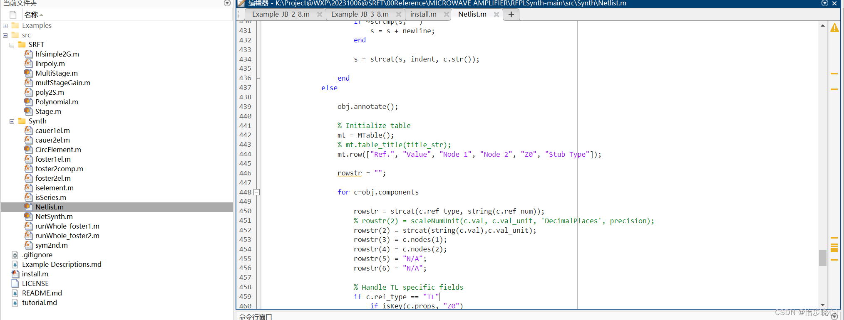
Task: Switch to the install.m editor tab
Action: (x=423, y=14)
